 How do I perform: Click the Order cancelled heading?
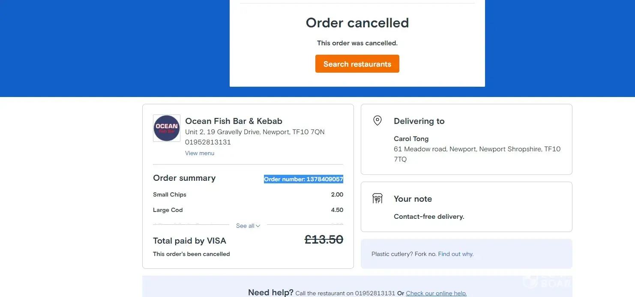[x=357, y=23]
